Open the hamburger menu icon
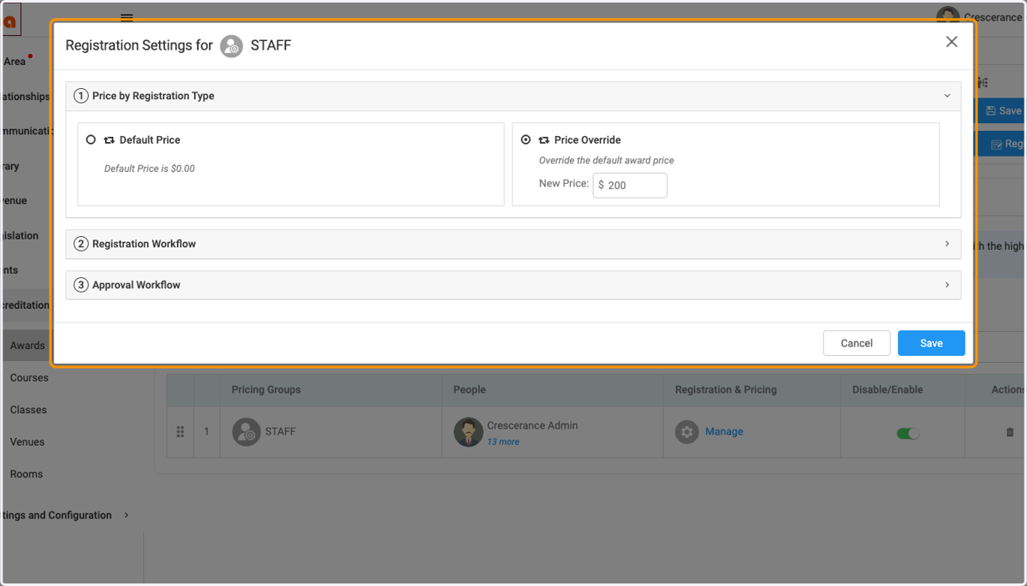Screen dimensions: 1027x586 coord(127,17)
